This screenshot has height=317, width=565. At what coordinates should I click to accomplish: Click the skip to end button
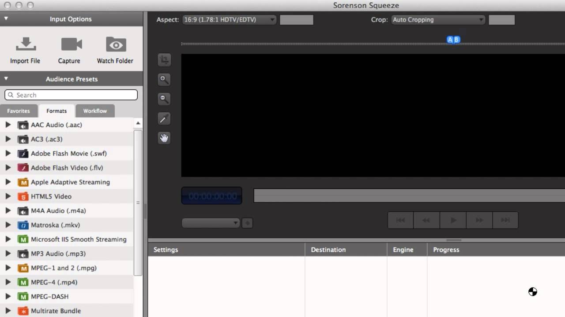click(505, 220)
